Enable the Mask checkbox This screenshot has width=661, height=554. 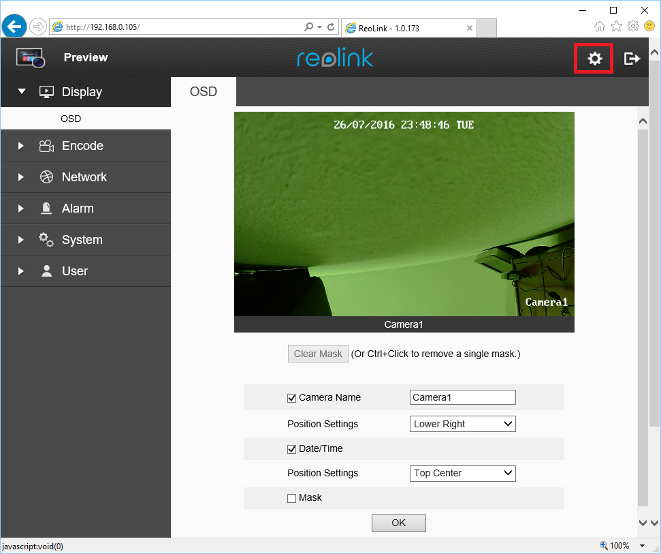(292, 498)
